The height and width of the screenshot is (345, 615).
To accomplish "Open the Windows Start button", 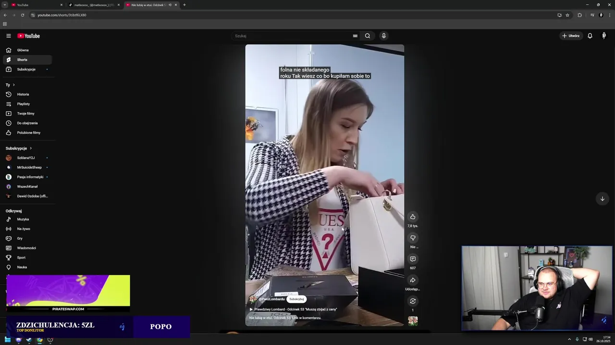I will [8, 340].
